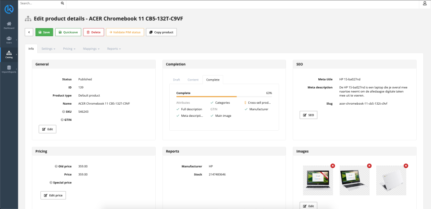
Task: Quicksave the product
Action: 68,32
